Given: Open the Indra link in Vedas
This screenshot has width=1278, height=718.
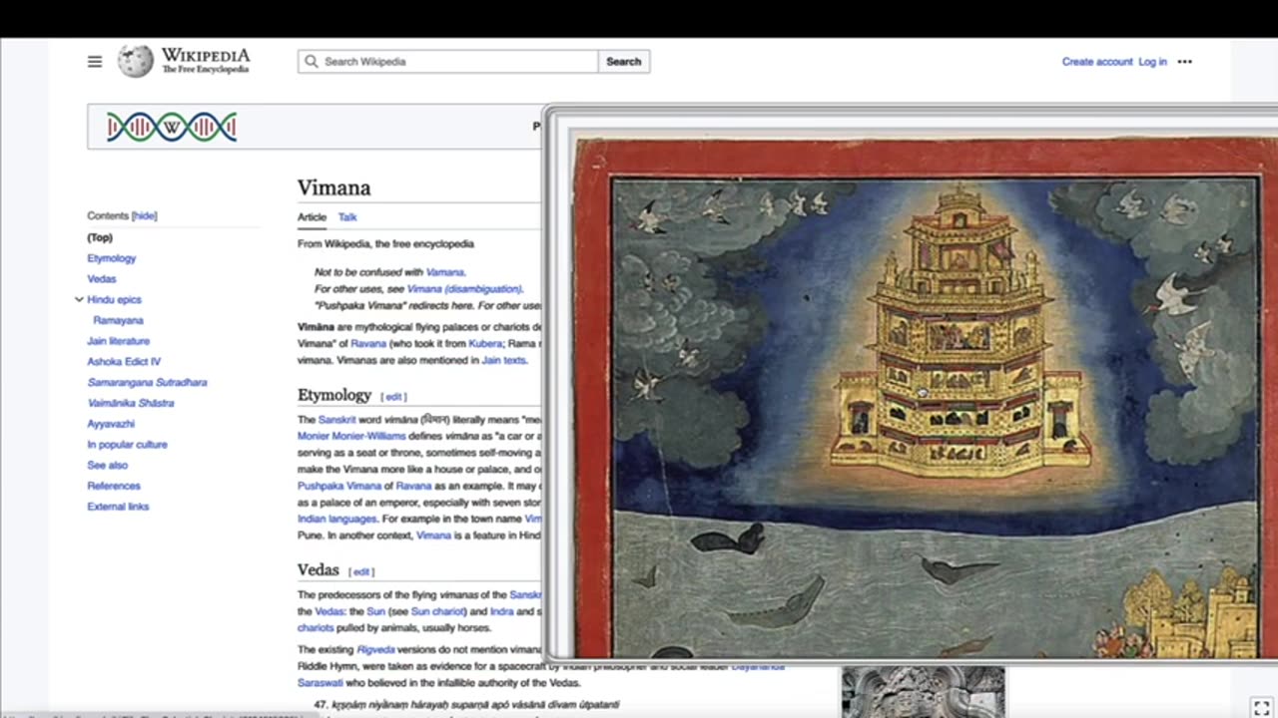Looking at the screenshot, I should [x=502, y=611].
